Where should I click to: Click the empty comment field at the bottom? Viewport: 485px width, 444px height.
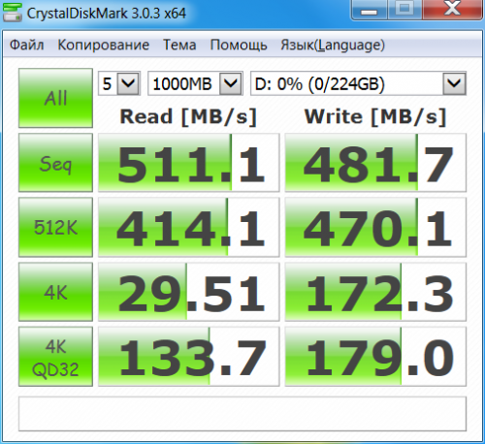tap(242, 414)
